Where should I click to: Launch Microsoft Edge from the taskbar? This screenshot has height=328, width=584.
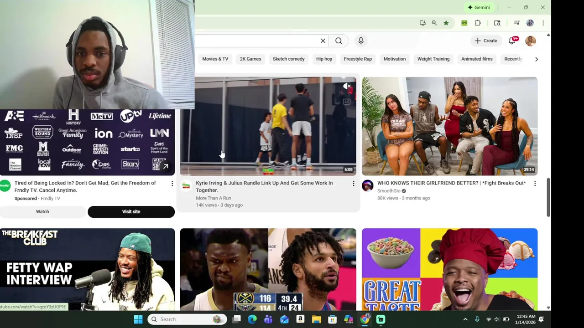point(252,319)
